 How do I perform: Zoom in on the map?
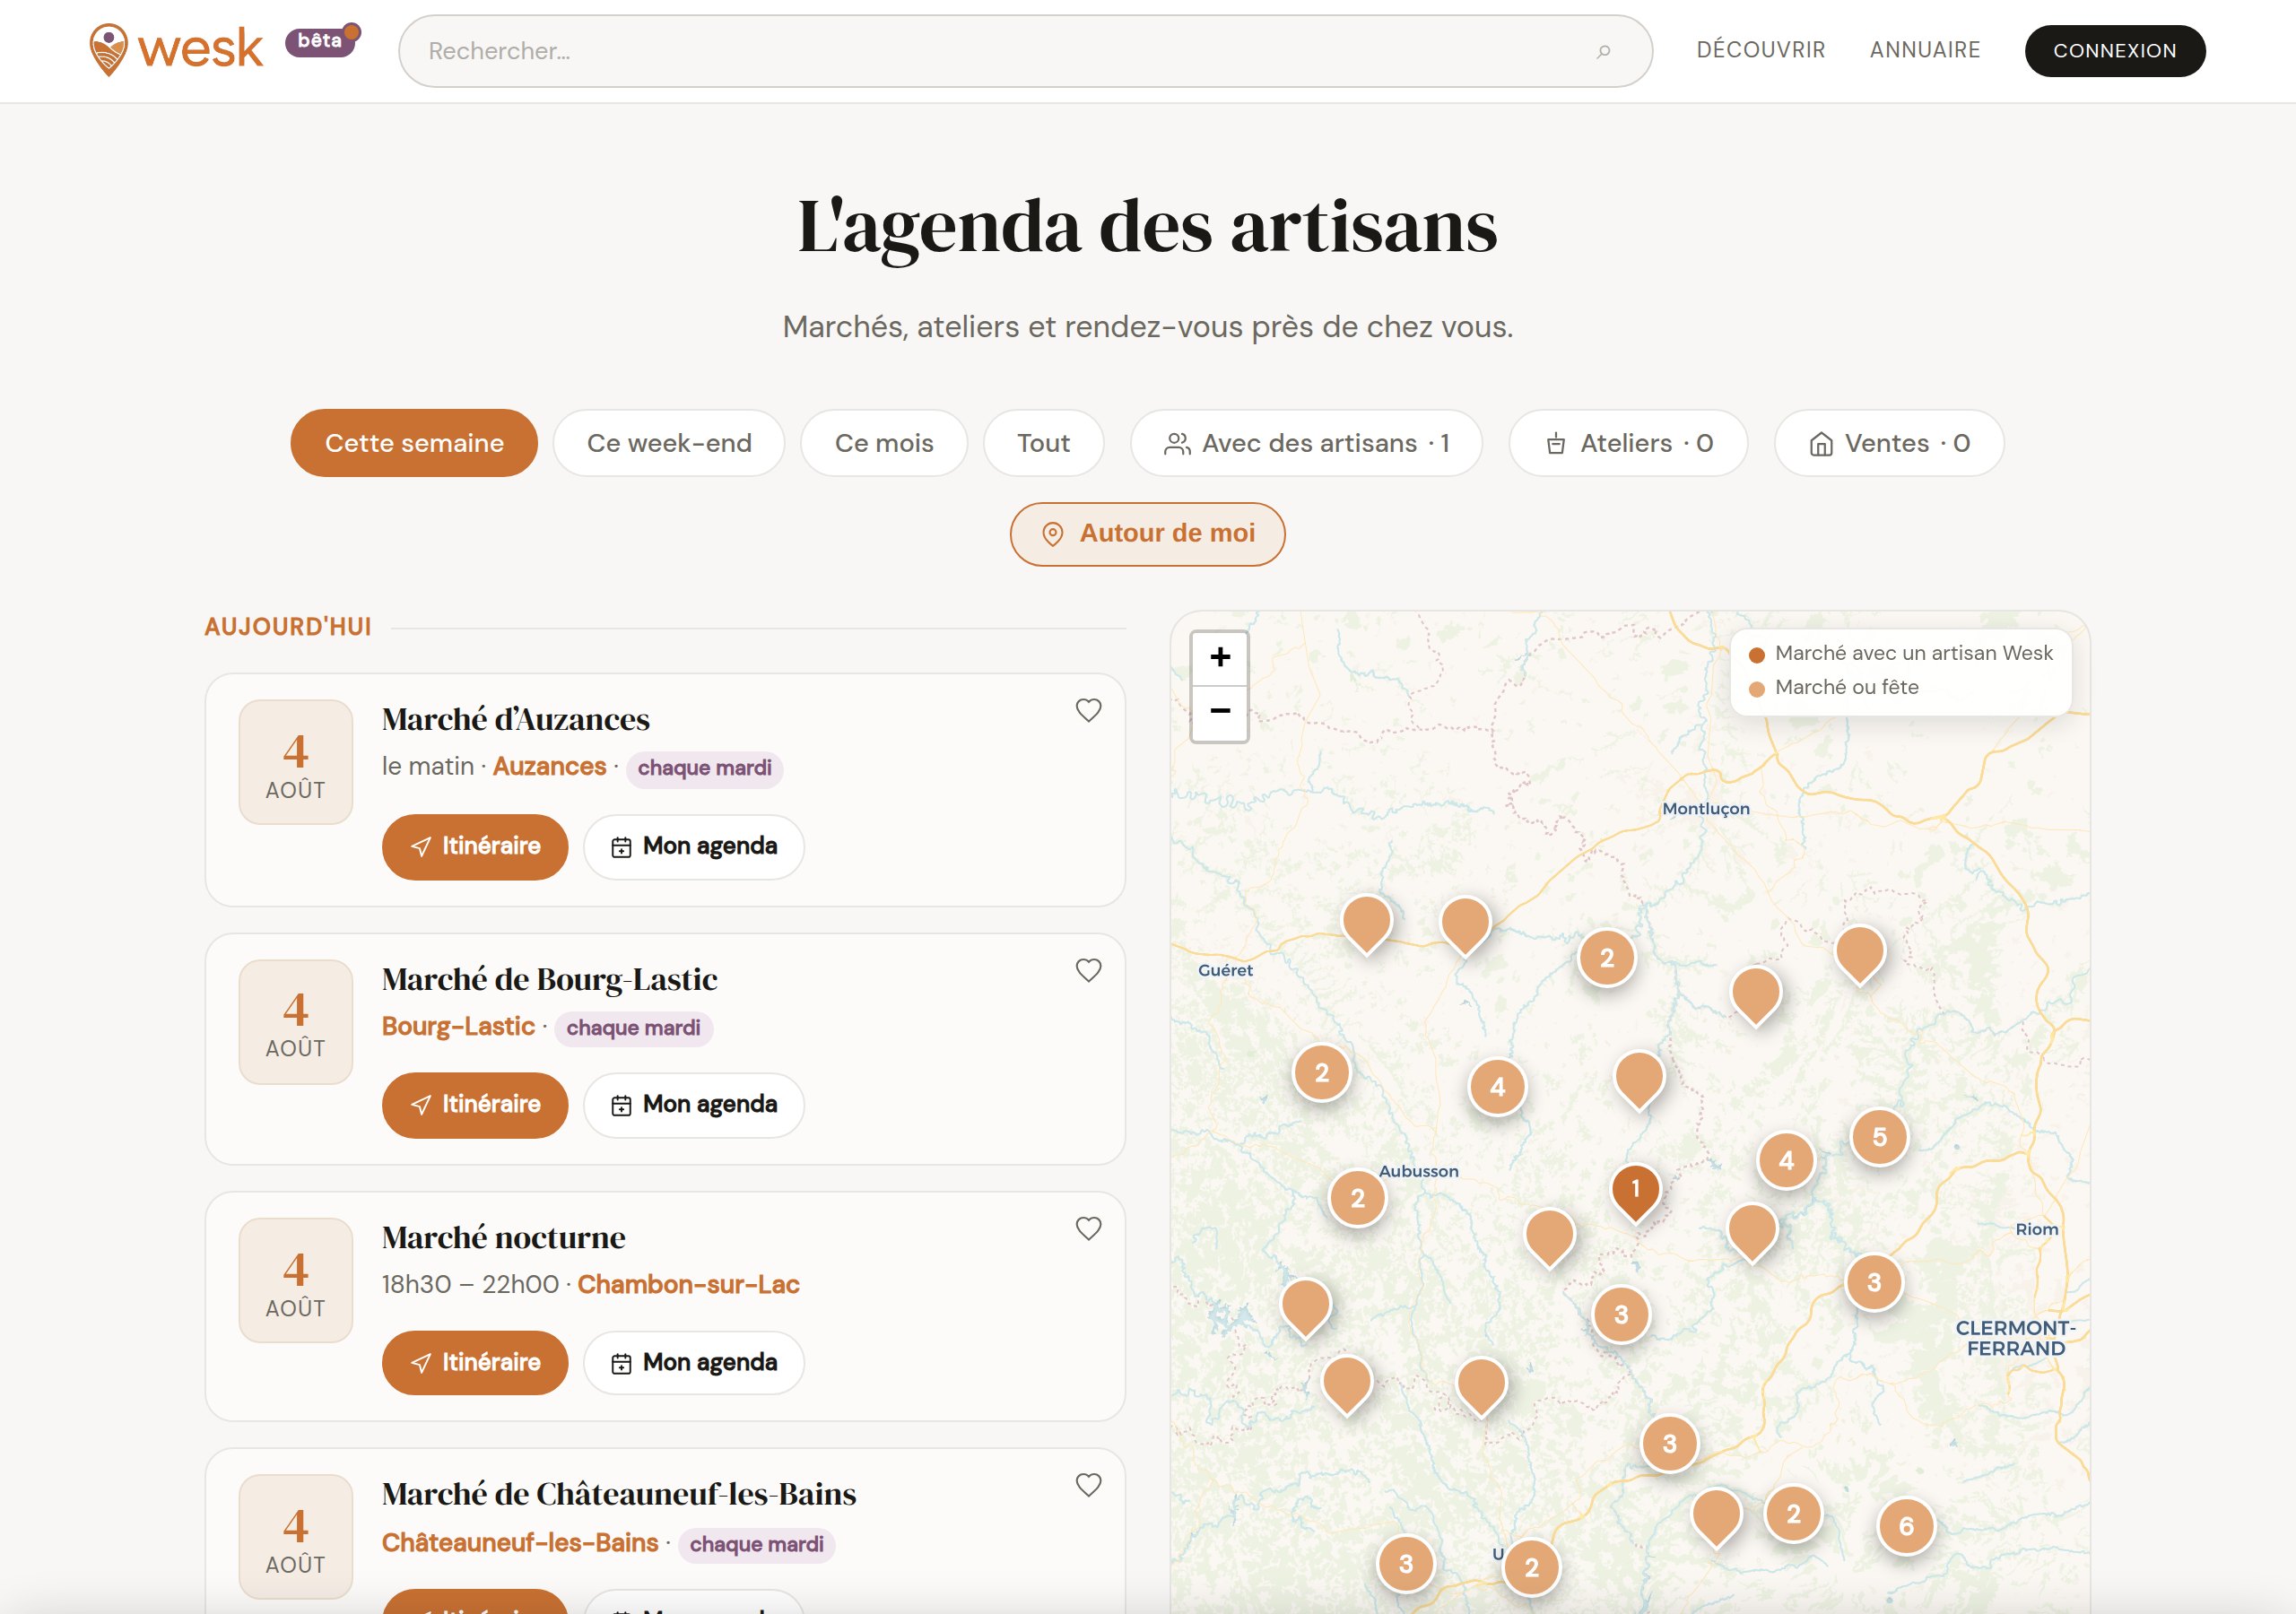click(1219, 657)
